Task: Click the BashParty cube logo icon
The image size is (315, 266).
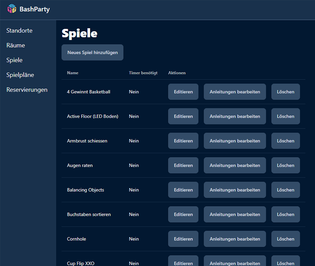Action: pyautogui.click(x=12, y=9)
